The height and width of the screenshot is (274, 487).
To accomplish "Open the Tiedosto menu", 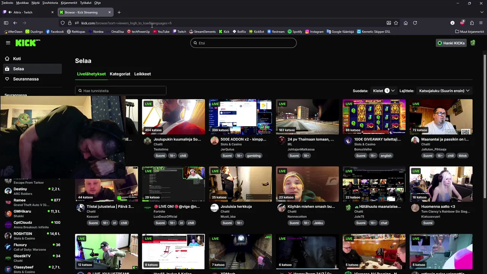I will point(7,3).
